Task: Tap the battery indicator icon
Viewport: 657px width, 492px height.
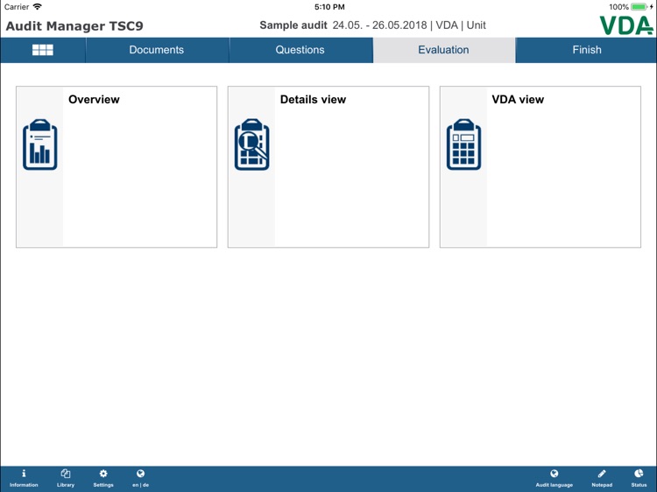Action: [x=639, y=7]
